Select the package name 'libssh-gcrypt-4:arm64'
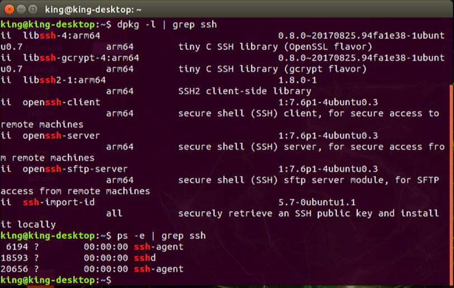The image size is (454, 288). pos(81,58)
